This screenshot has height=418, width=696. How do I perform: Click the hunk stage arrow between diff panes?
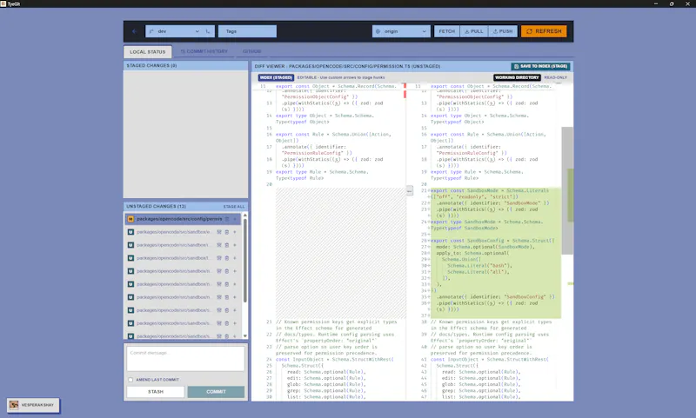coord(409,190)
